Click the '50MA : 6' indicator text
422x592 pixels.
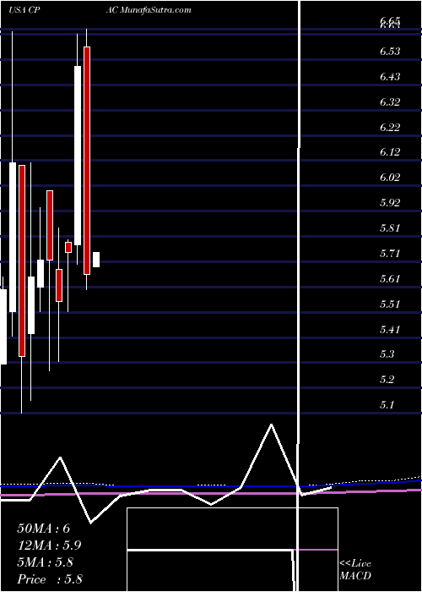pyautogui.click(x=44, y=529)
